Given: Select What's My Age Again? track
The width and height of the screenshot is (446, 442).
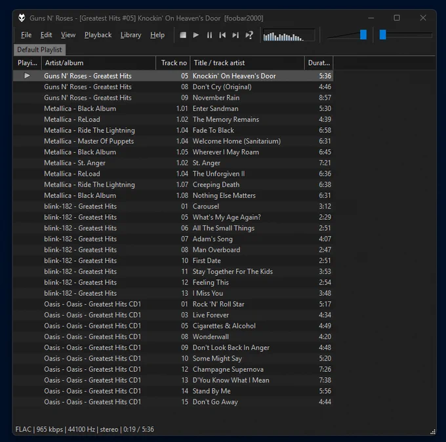Looking at the screenshot, I should tap(173, 217).
